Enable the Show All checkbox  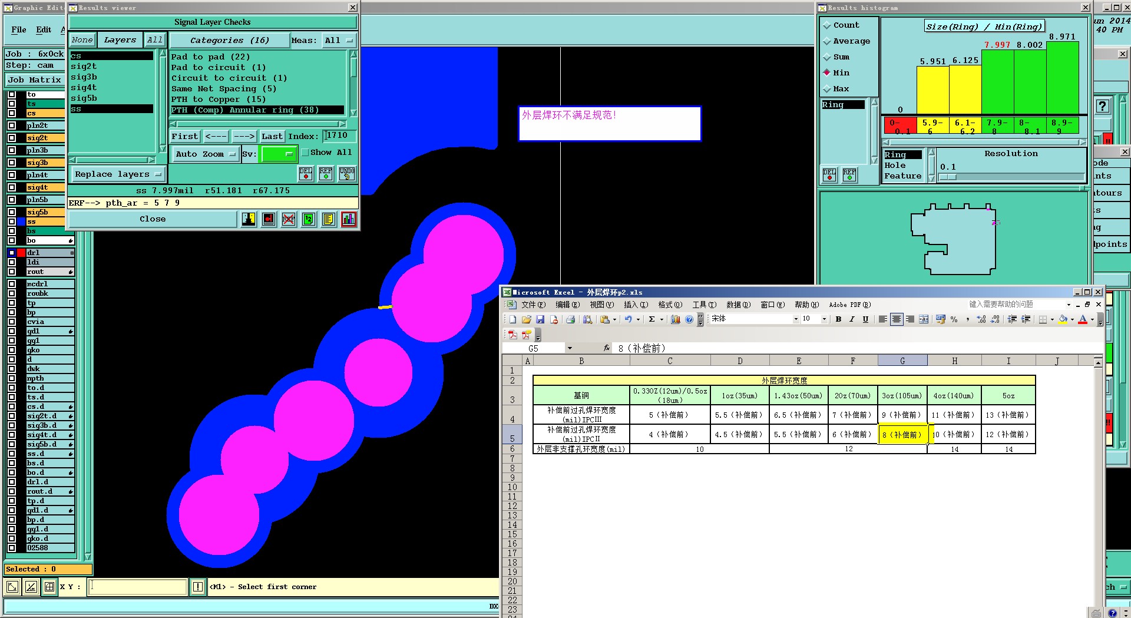(305, 153)
